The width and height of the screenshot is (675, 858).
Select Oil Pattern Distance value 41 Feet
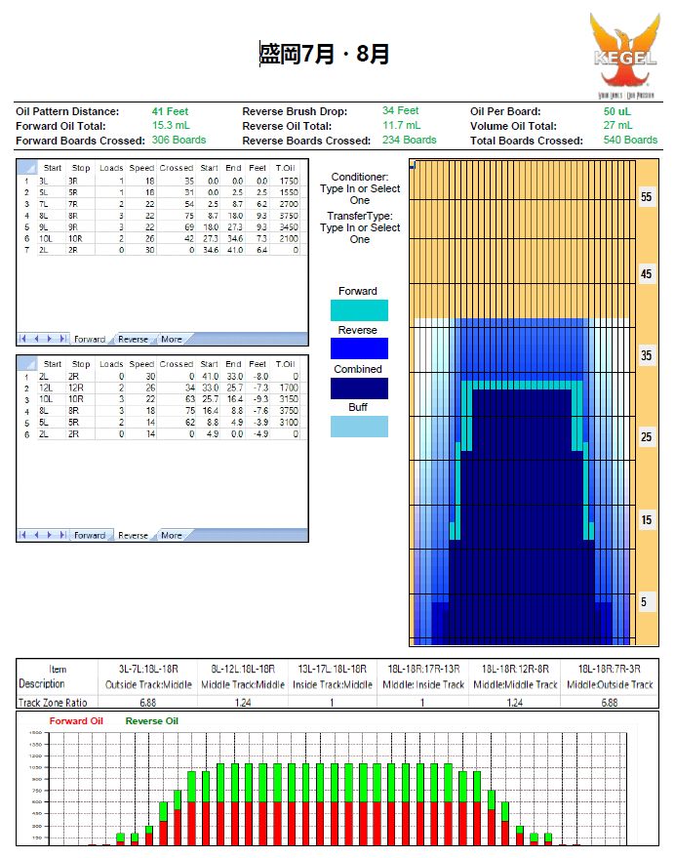(170, 111)
